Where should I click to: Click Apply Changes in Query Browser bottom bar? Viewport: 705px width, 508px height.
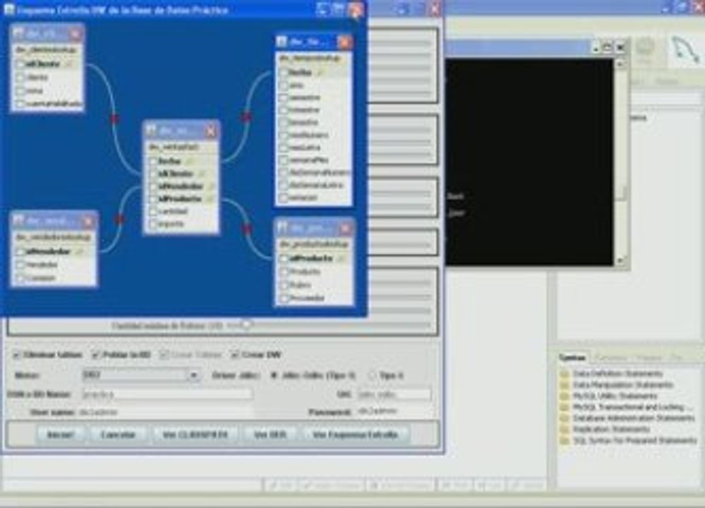click(332, 485)
